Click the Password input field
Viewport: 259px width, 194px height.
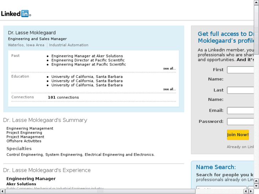240,121
